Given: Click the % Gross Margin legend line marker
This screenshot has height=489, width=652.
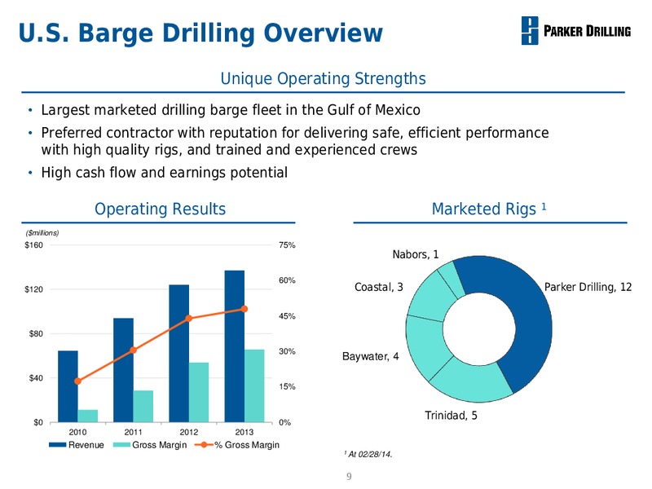Looking at the screenshot, I should (x=204, y=445).
